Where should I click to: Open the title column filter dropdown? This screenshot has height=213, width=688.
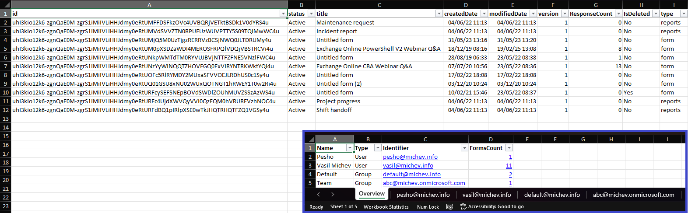click(x=439, y=14)
